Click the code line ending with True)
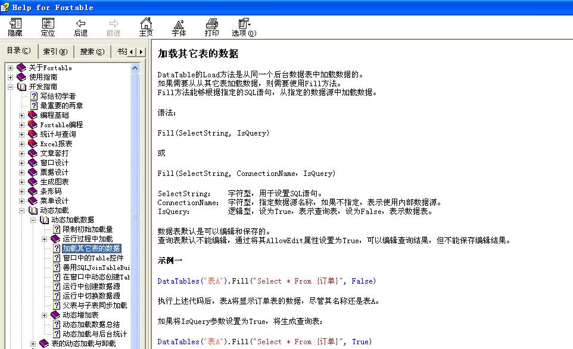The width and height of the screenshot is (573, 349). [264, 342]
